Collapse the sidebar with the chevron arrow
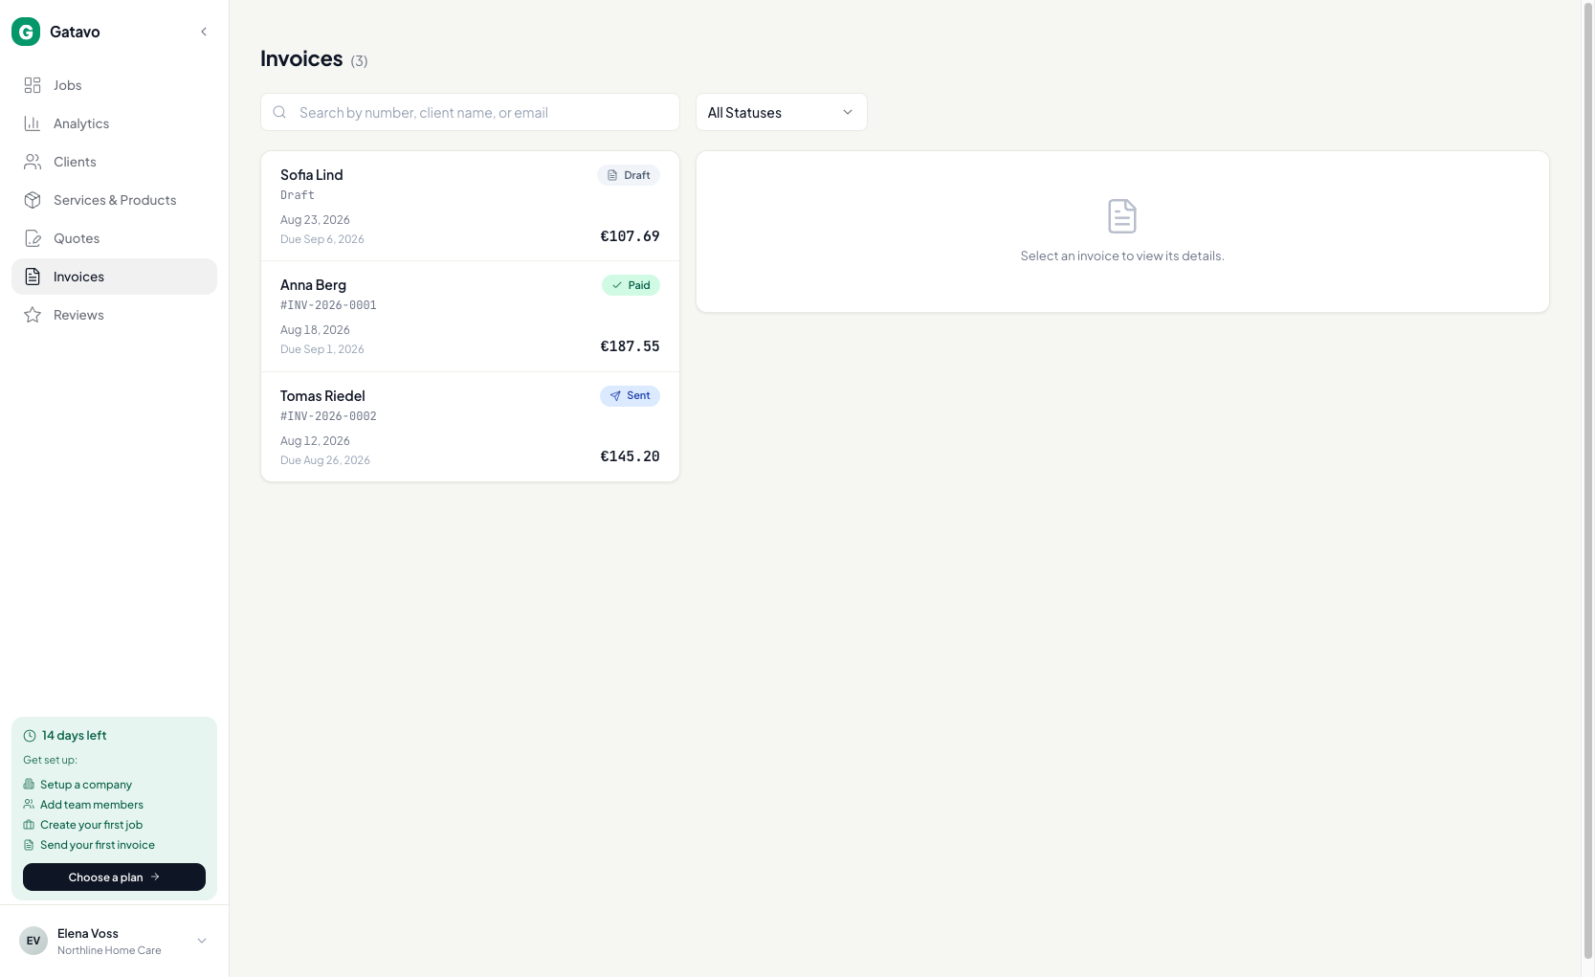Viewport: 1595px width, 977px height. pos(204,32)
